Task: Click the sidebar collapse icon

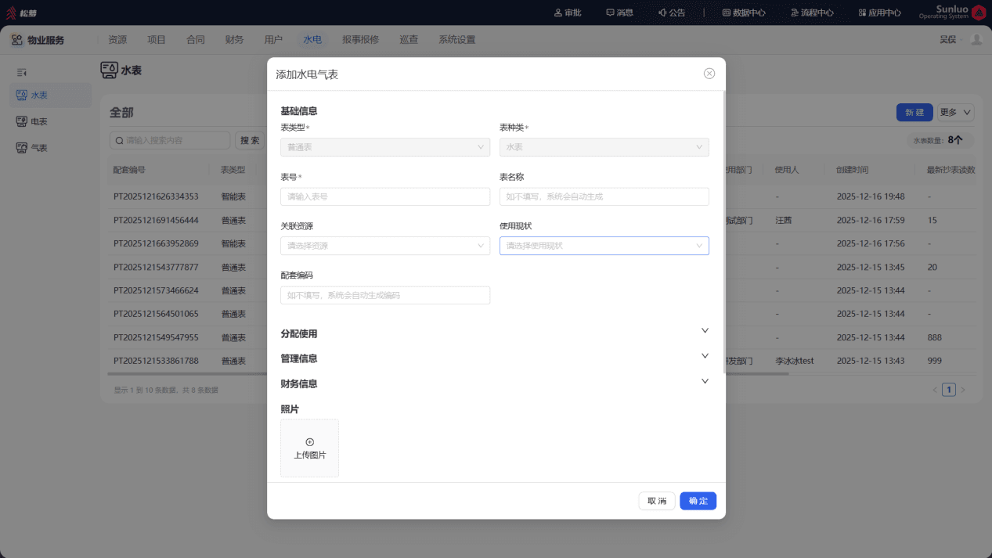Action: click(22, 72)
